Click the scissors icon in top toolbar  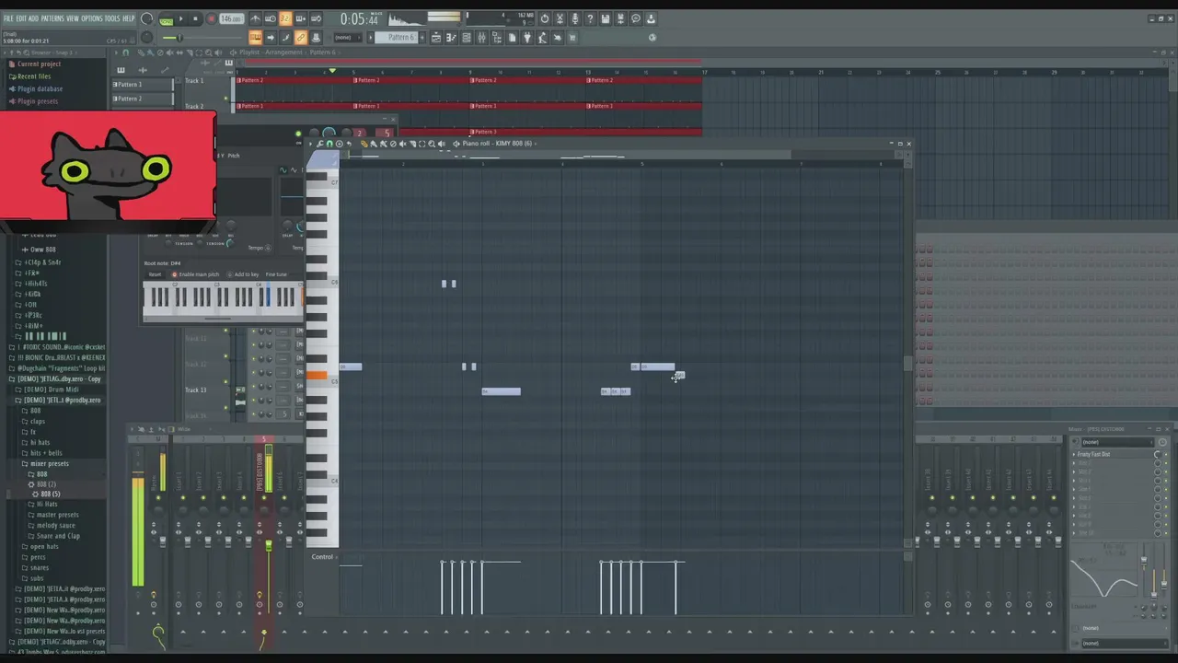560,18
